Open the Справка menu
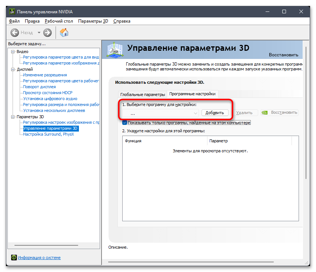This screenshot has height=272, width=316. 122,21
